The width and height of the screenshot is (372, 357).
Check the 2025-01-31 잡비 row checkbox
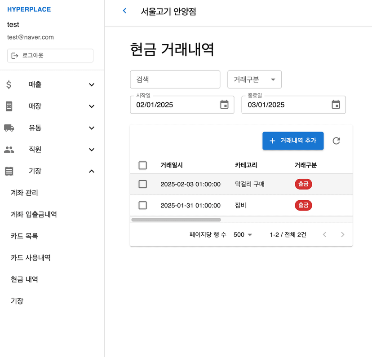[143, 205]
